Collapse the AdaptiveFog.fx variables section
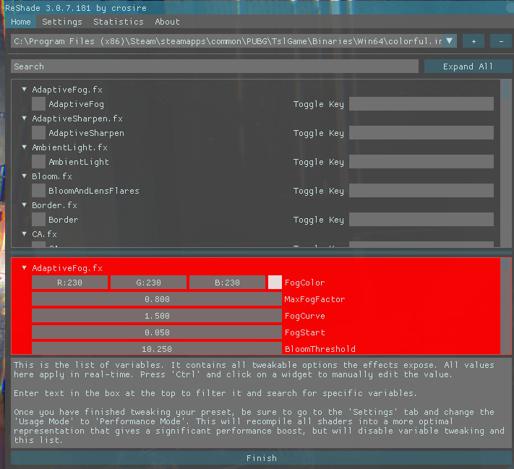Screen dimensions: 514x469 25,268
